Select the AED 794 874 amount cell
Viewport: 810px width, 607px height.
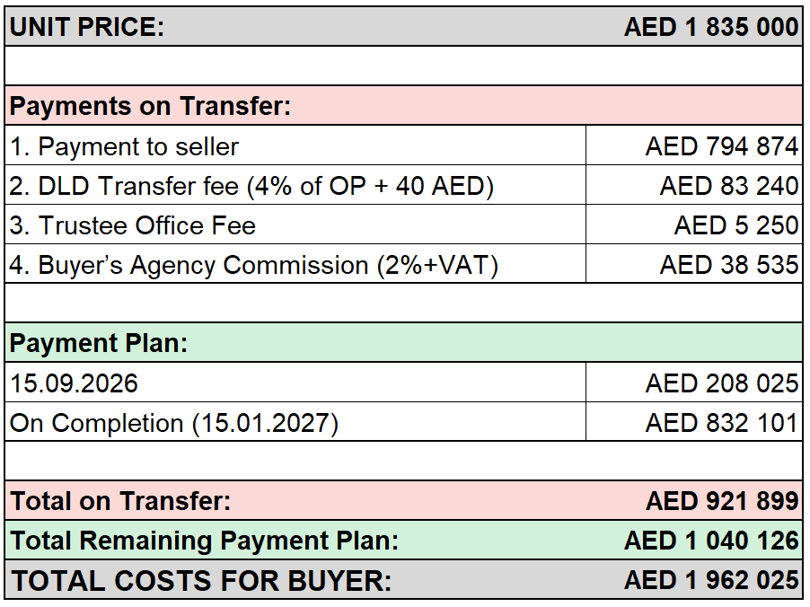tap(694, 146)
